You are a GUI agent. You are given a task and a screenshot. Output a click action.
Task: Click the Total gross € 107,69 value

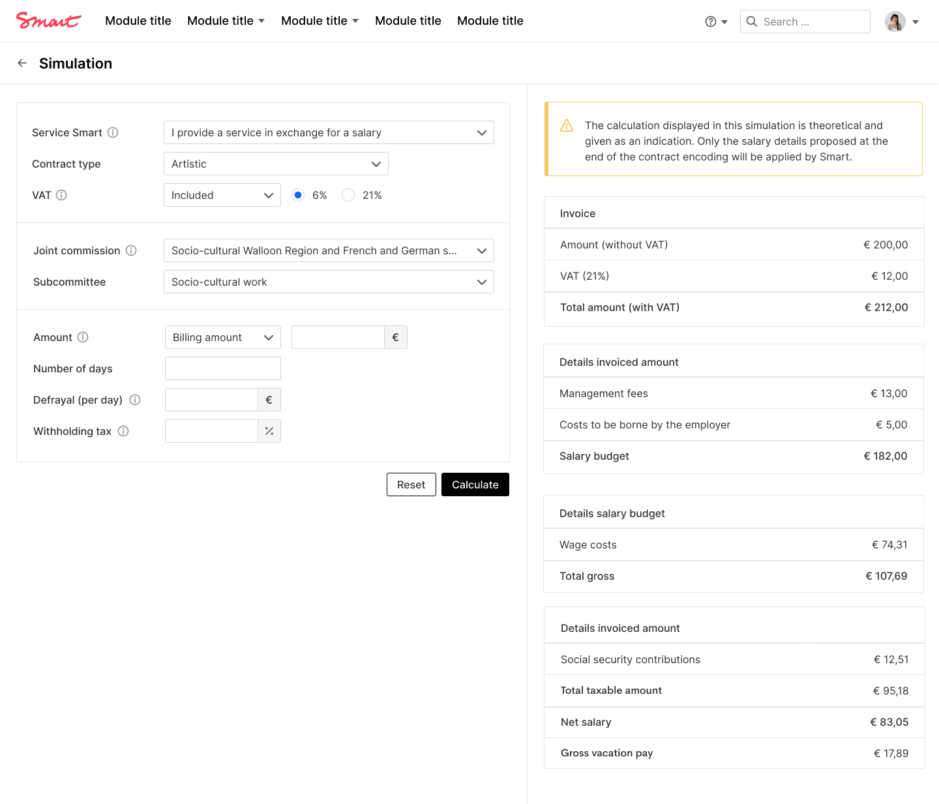(x=886, y=576)
